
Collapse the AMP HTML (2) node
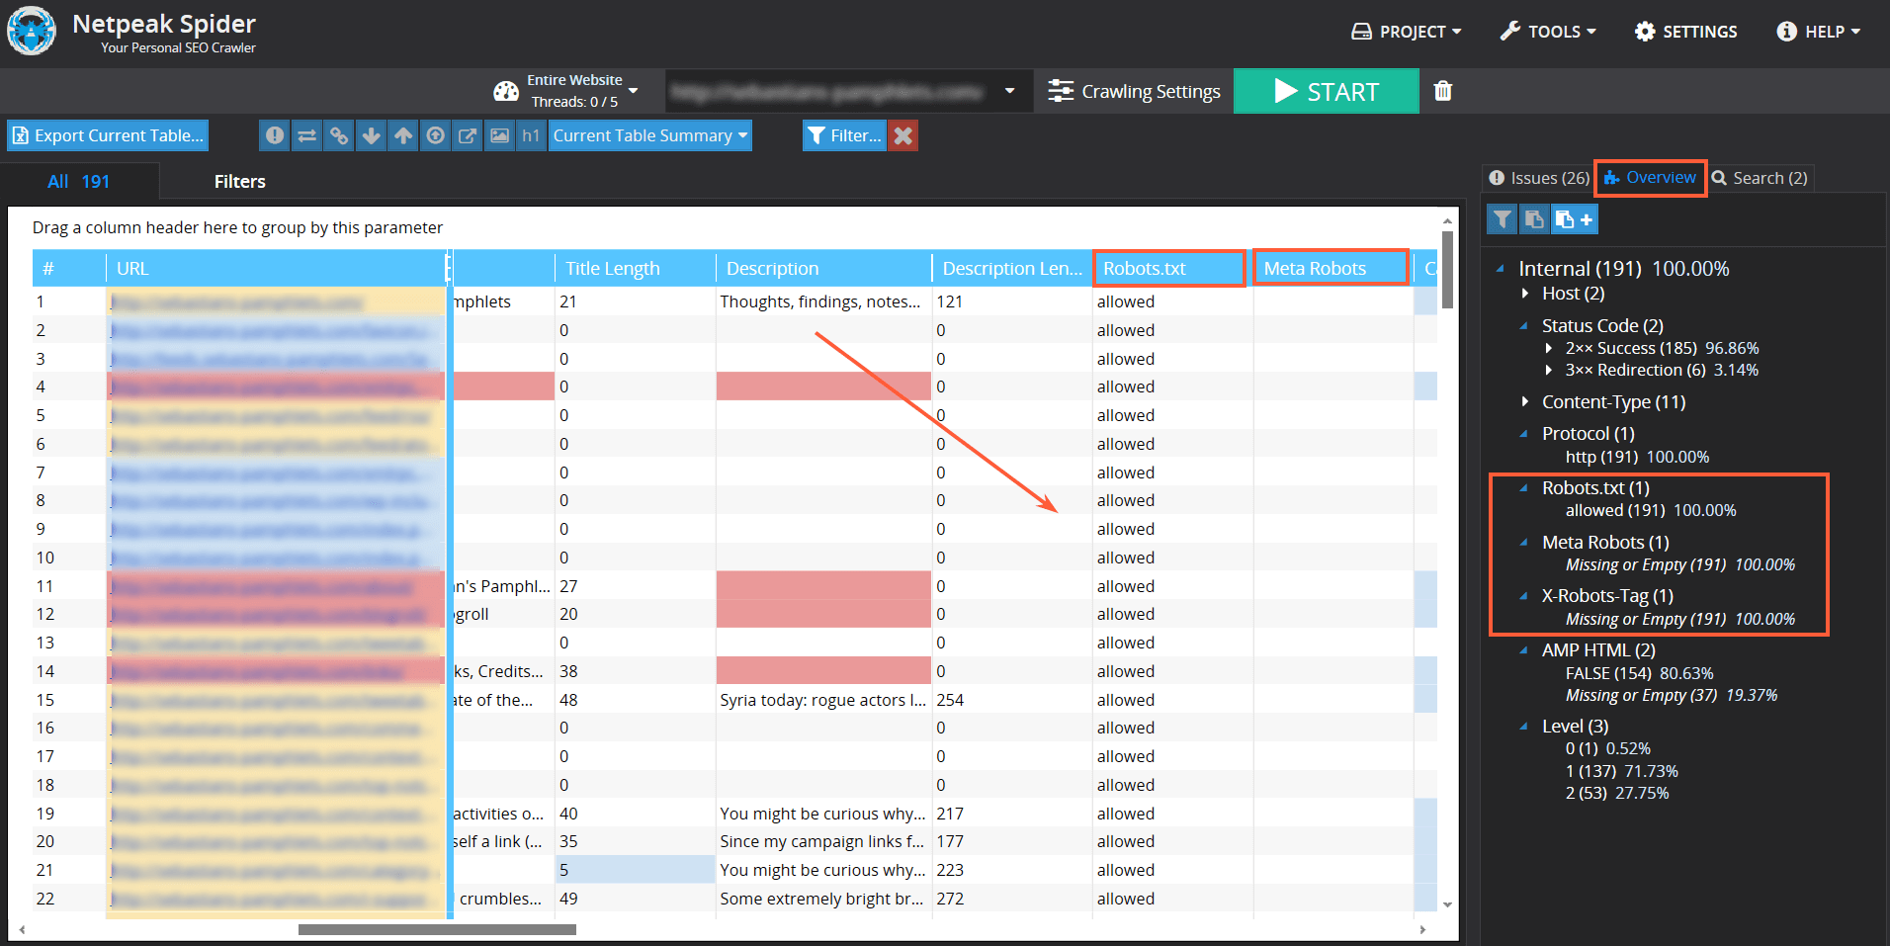click(x=1524, y=649)
